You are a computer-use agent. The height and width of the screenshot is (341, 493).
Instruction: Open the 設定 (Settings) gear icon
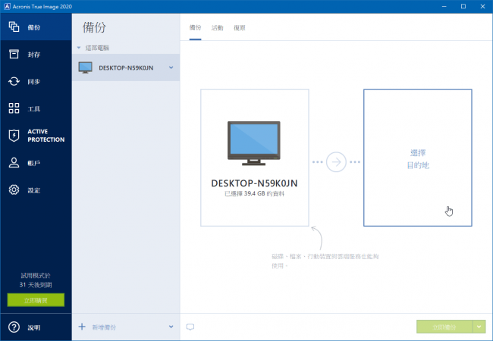coord(14,189)
